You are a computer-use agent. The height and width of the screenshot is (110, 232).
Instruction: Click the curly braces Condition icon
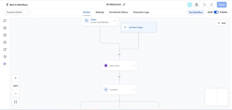[106, 90]
